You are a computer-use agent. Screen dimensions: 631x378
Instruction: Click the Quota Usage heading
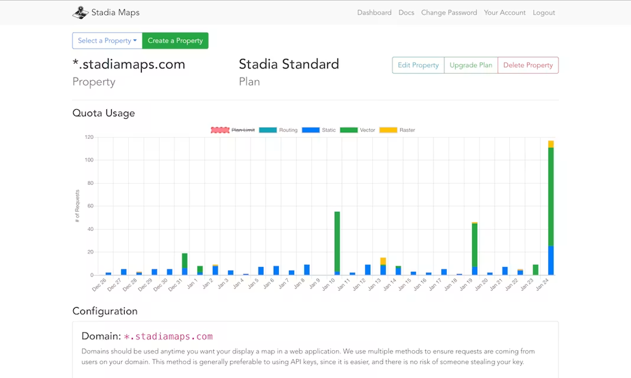(103, 113)
